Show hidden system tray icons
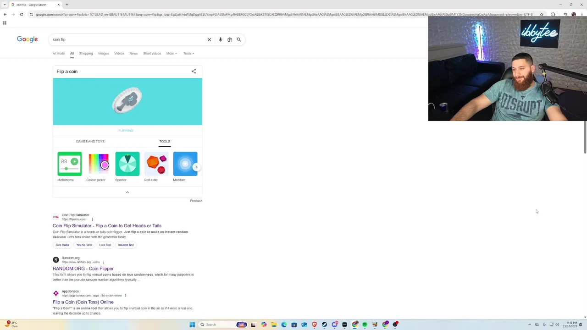This screenshot has height=330, width=587. (x=530, y=324)
